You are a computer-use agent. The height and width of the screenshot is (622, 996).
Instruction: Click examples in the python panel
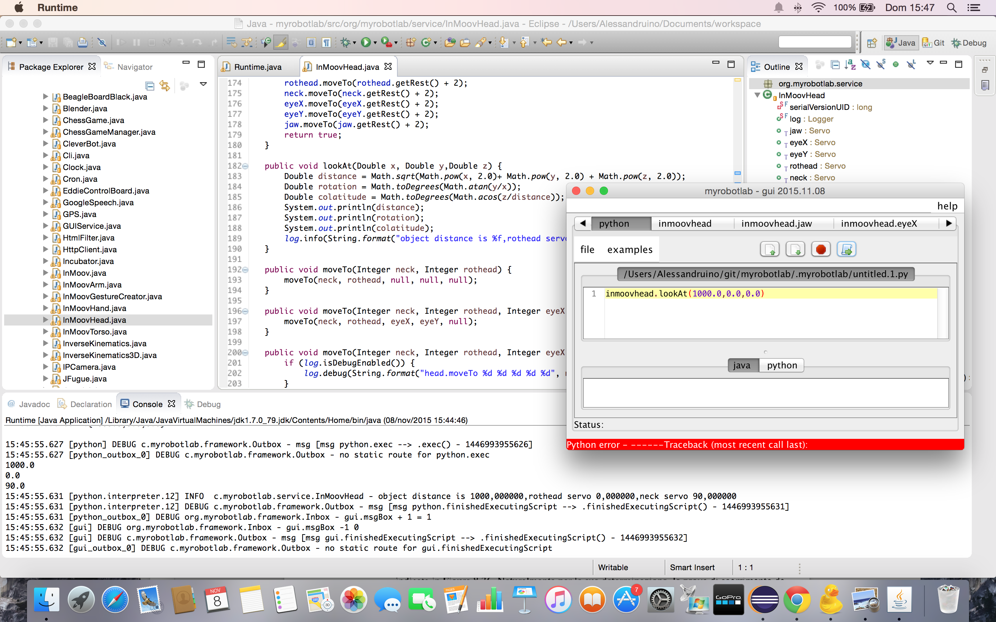click(x=630, y=249)
